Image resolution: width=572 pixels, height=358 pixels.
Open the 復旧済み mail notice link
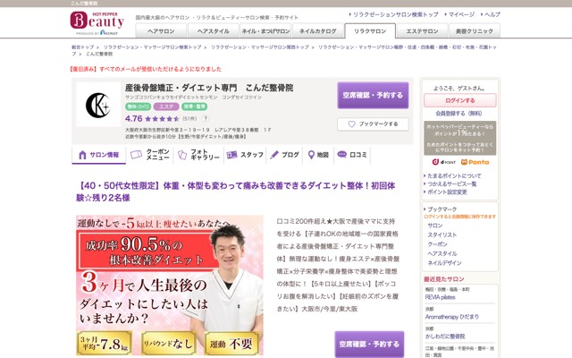coord(145,69)
